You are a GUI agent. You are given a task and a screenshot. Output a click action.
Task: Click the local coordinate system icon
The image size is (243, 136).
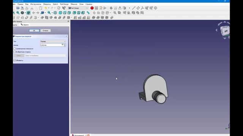click(x=142, y=8)
